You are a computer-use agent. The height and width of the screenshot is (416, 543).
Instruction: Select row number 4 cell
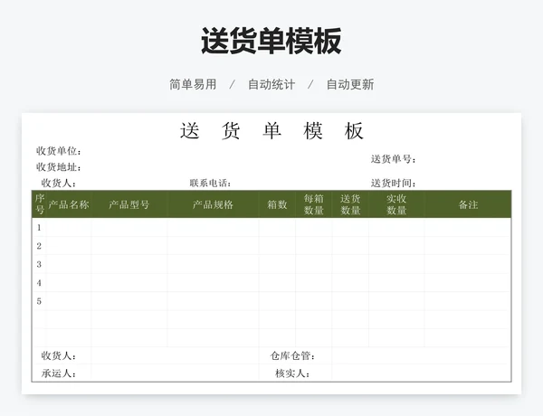39,283
